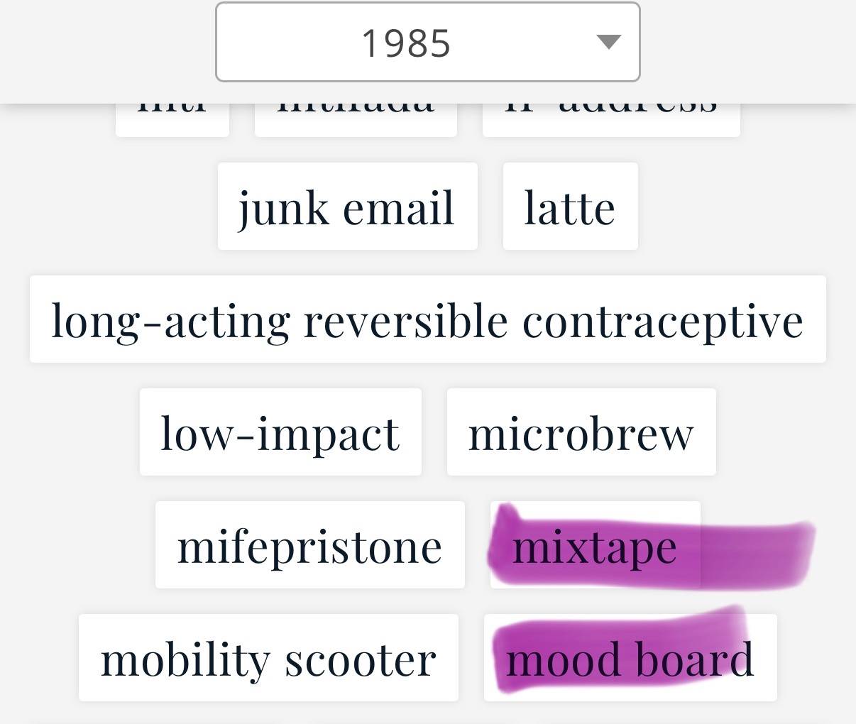Image resolution: width=856 pixels, height=724 pixels.
Task: Click the word "contraceptive" in the widest chip
Action: pos(663,321)
